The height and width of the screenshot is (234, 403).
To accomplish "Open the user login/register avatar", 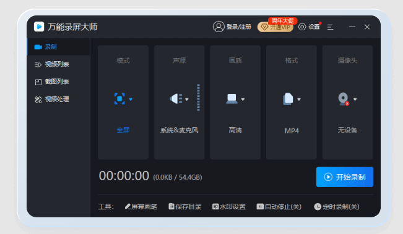I will point(219,27).
